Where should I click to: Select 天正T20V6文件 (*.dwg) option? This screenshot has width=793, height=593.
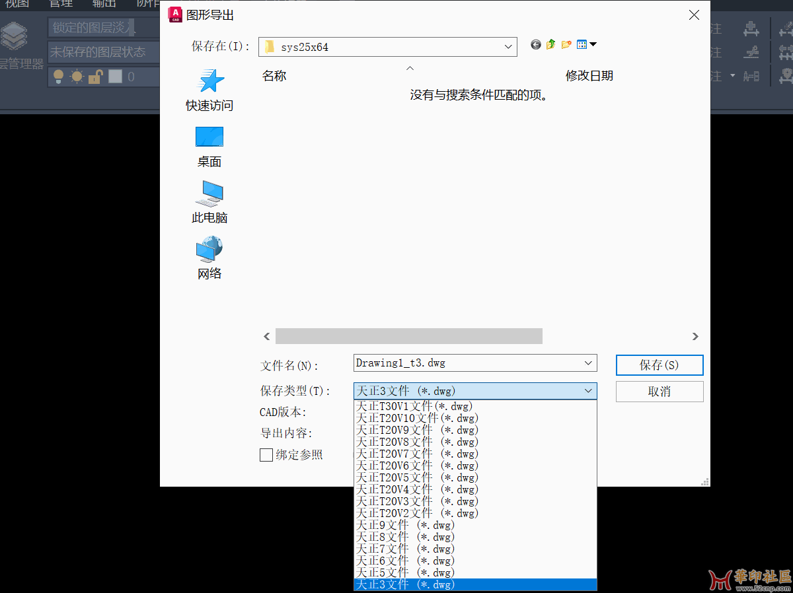coord(475,466)
